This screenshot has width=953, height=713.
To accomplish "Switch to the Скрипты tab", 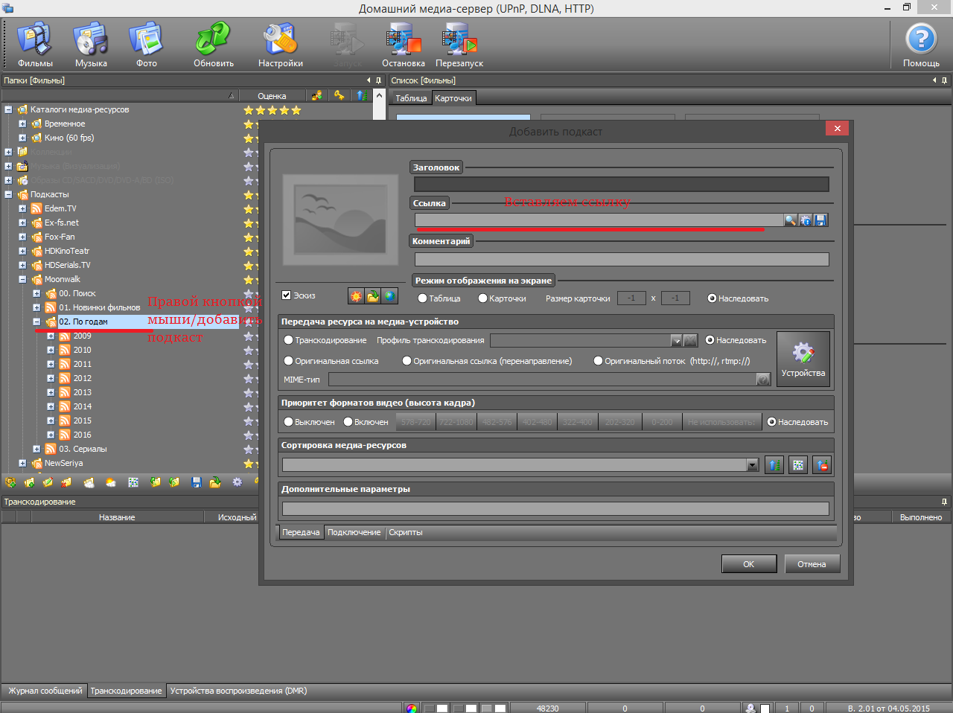I will point(406,532).
